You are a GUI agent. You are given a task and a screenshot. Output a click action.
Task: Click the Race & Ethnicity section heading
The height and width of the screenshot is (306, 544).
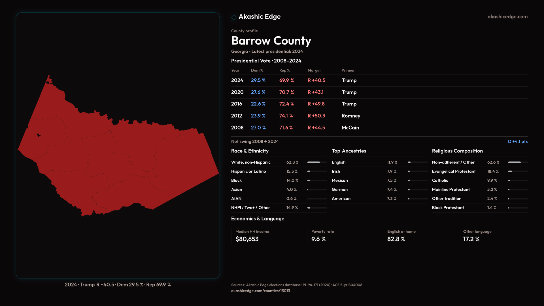click(250, 151)
